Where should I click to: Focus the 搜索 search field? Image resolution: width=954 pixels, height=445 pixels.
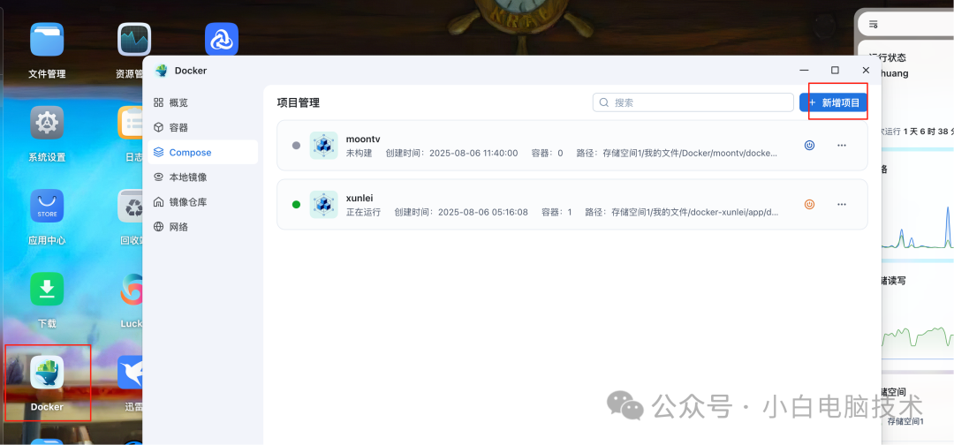tap(693, 102)
